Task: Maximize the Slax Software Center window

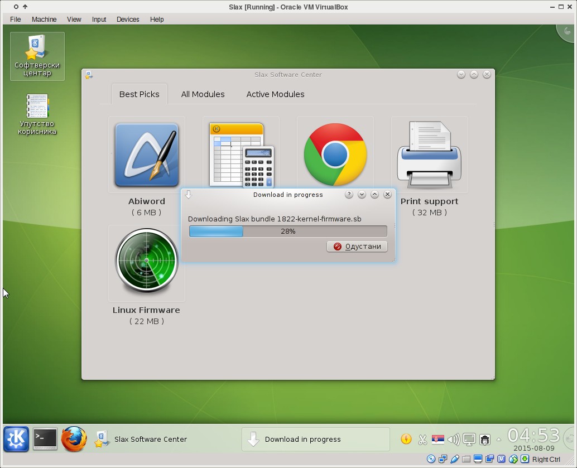Action: (x=474, y=75)
